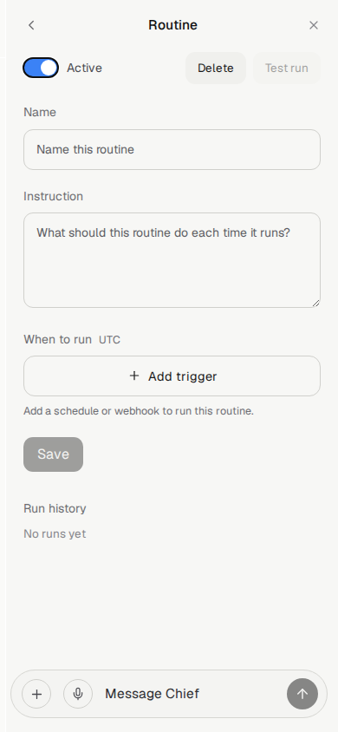The width and height of the screenshot is (338, 732).
Task: Save the routine
Action: [x=53, y=454]
